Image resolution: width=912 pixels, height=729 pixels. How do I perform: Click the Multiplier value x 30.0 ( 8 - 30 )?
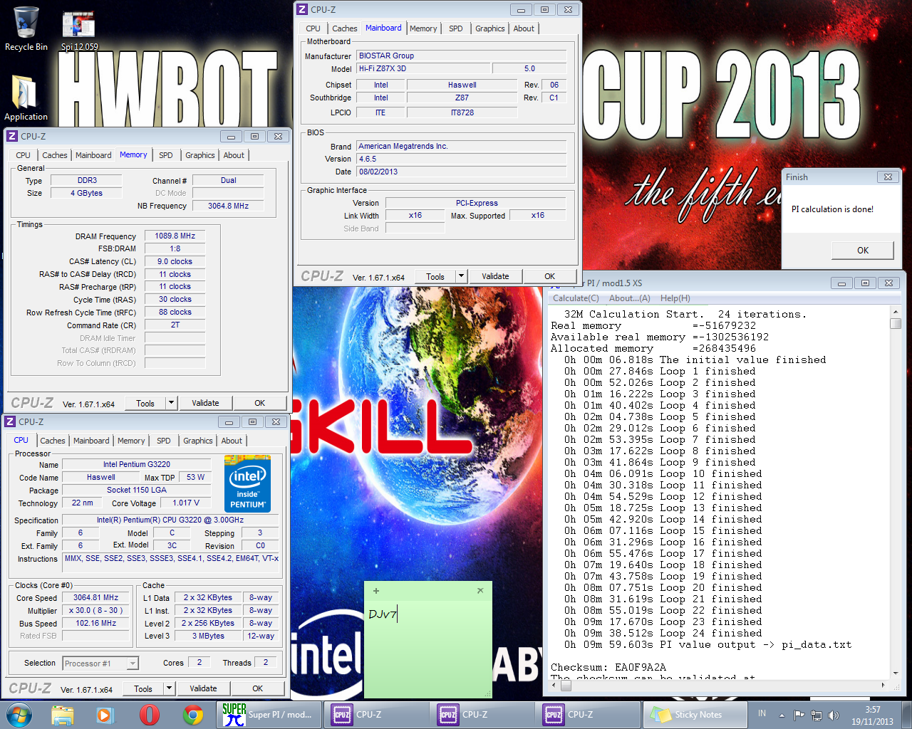[96, 610]
